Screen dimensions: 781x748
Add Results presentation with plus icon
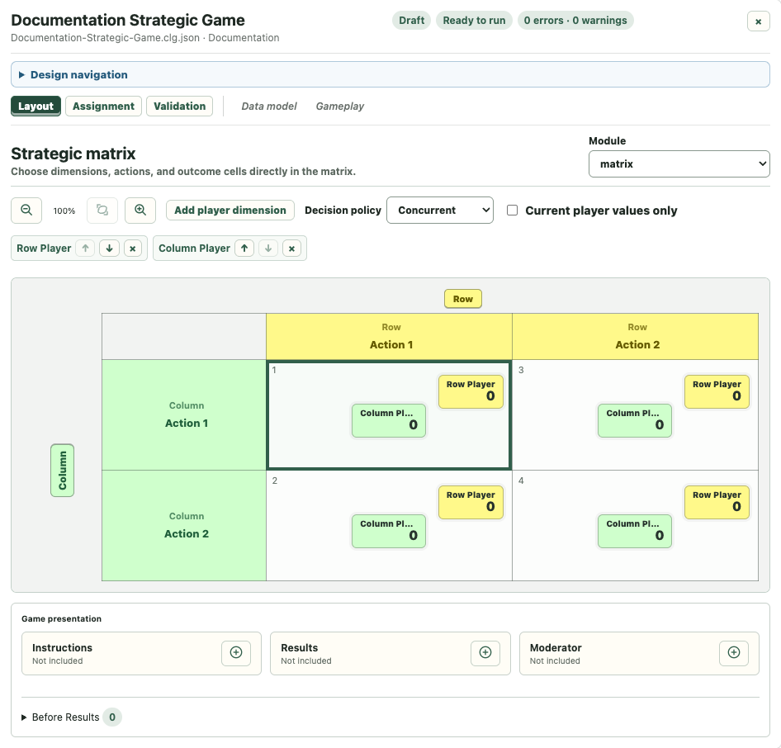pyautogui.click(x=485, y=653)
